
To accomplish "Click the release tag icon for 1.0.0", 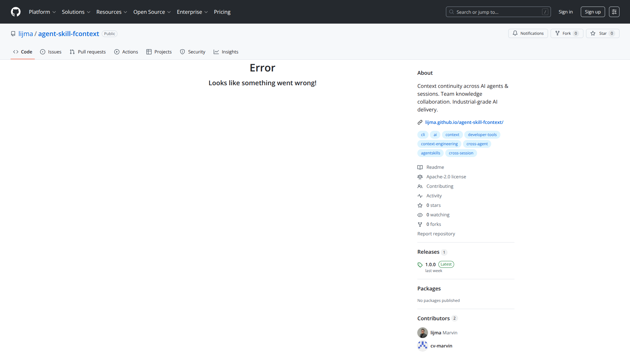I will point(420,265).
